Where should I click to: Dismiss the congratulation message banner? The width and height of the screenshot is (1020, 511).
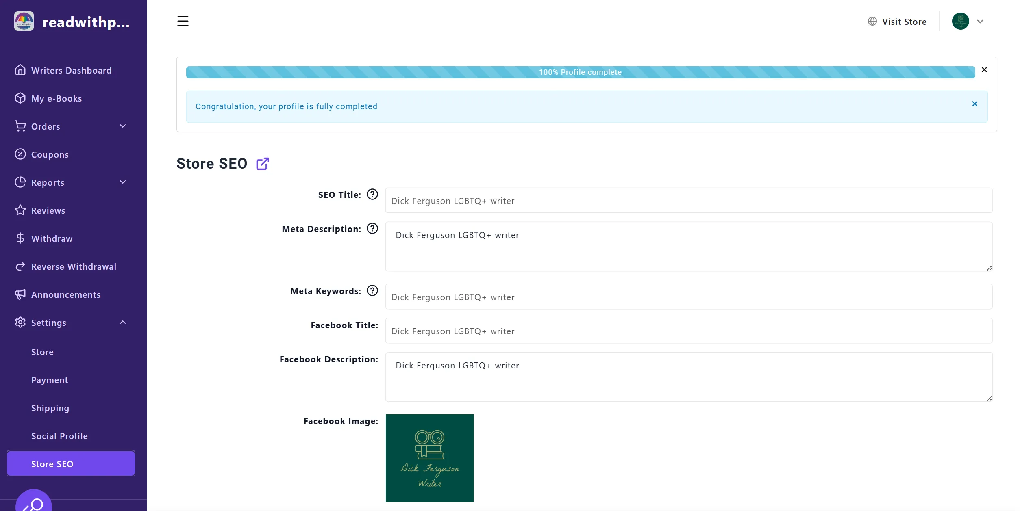(974, 104)
